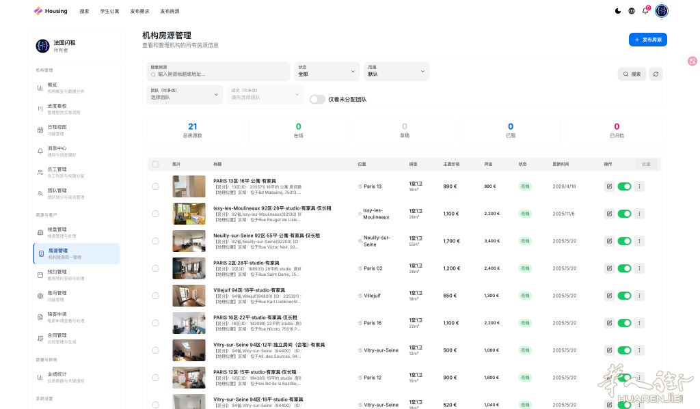Open 学生公寓 in the top navigation
Image resolution: width=700 pixels, height=409 pixels.
109,12
